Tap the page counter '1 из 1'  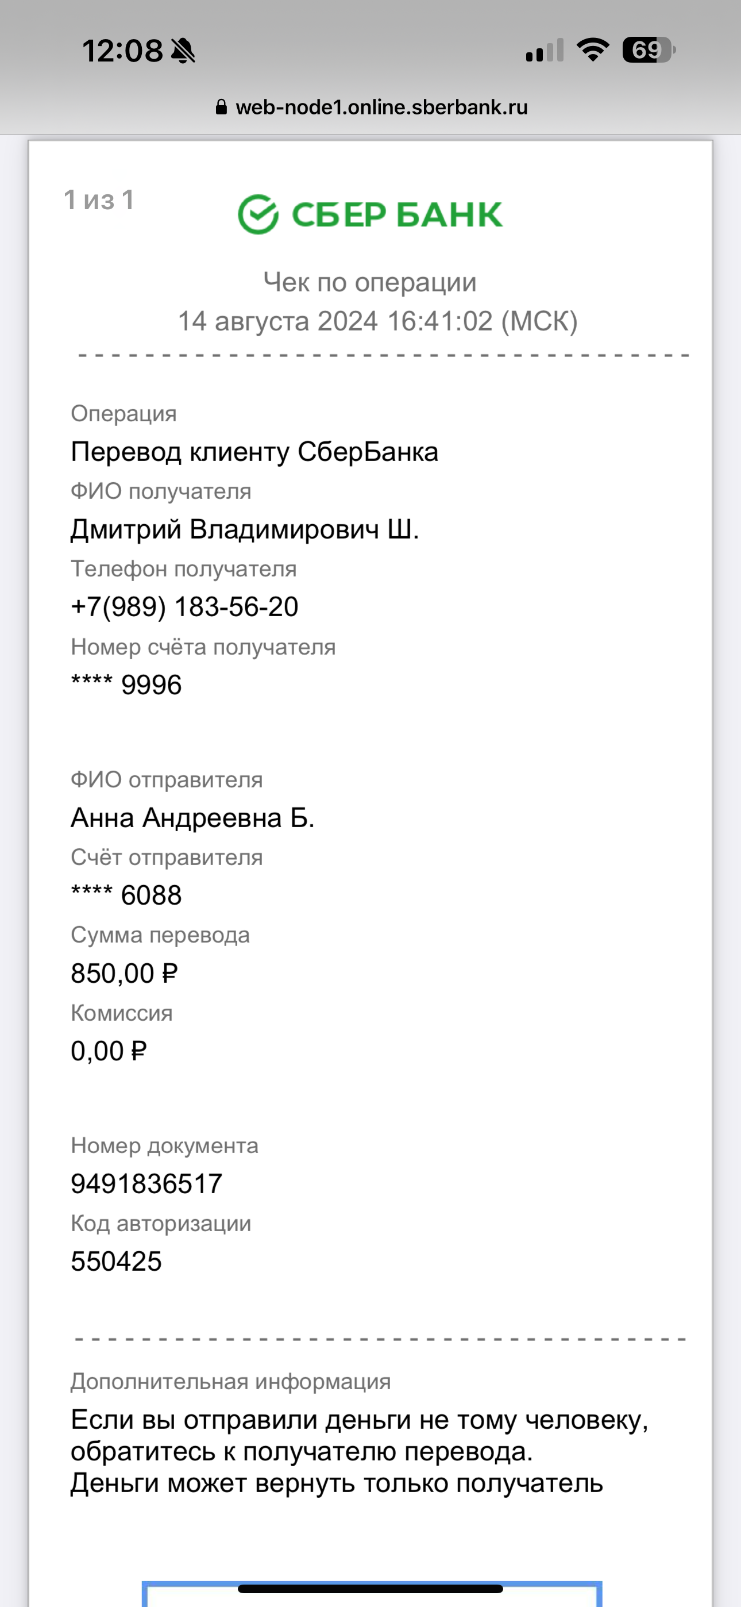[x=99, y=200]
